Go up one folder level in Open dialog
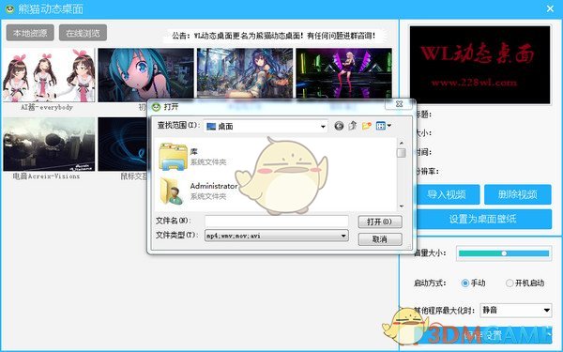 [353, 126]
